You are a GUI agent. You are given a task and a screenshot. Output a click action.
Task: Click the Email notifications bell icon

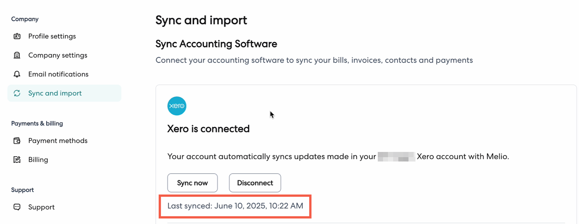17,74
